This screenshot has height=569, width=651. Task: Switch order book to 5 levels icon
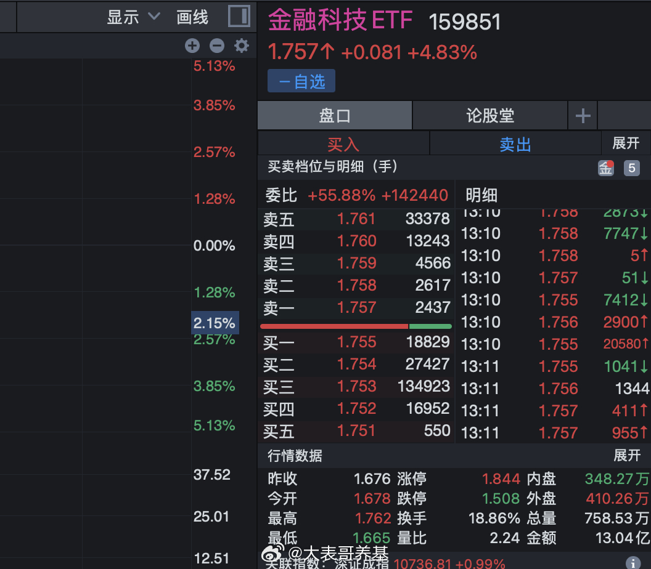coord(631,167)
